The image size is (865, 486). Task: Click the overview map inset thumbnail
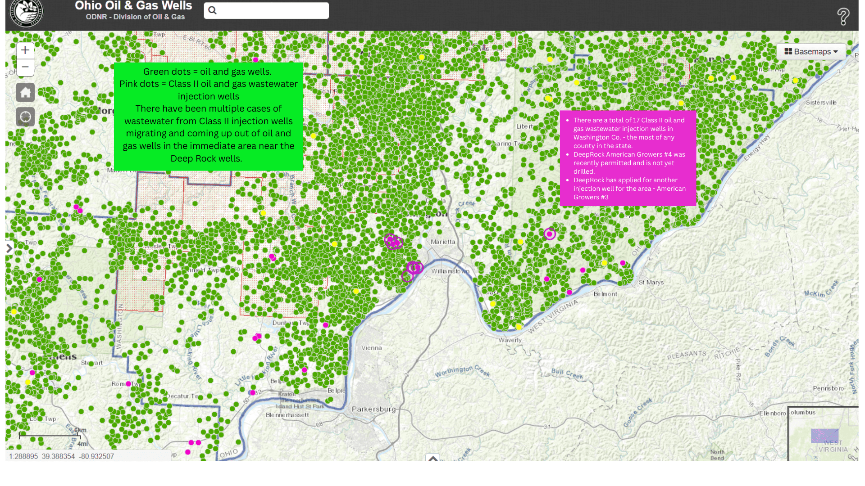[824, 434]
